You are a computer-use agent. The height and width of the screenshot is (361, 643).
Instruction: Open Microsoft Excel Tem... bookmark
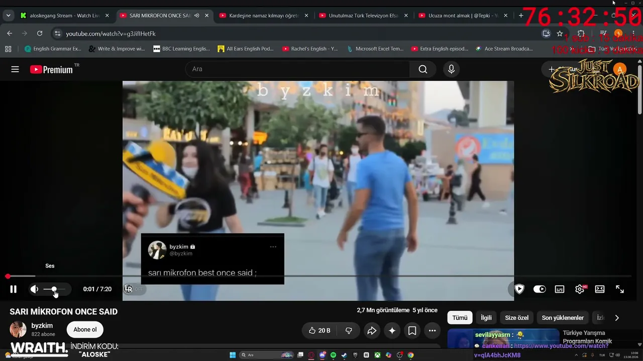pos(375,49)
